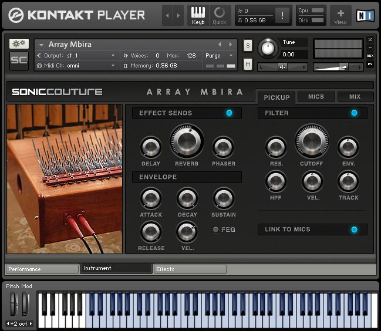Viewport: 381px width, 331px height.
Task: Click the TRACK knob
Action: (348, 181)
